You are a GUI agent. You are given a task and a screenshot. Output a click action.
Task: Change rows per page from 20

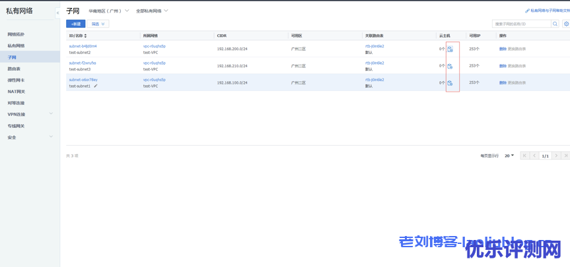(509, 156)
